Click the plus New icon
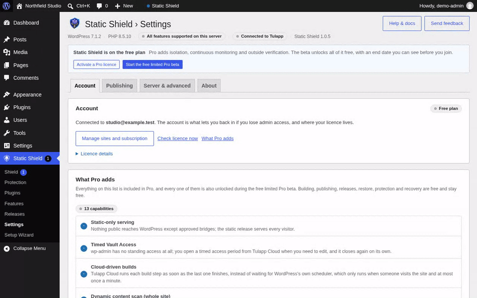477x298 pixels. click(118, 6)
